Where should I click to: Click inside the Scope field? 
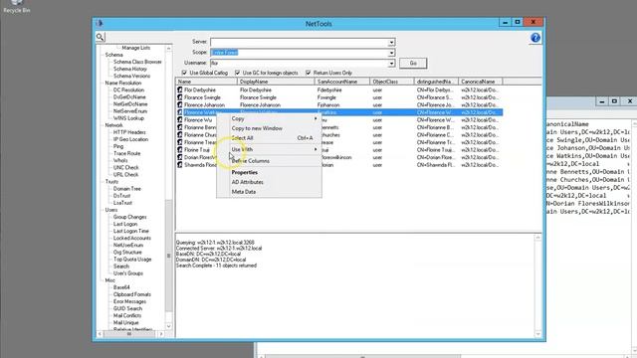coord(299,53)
